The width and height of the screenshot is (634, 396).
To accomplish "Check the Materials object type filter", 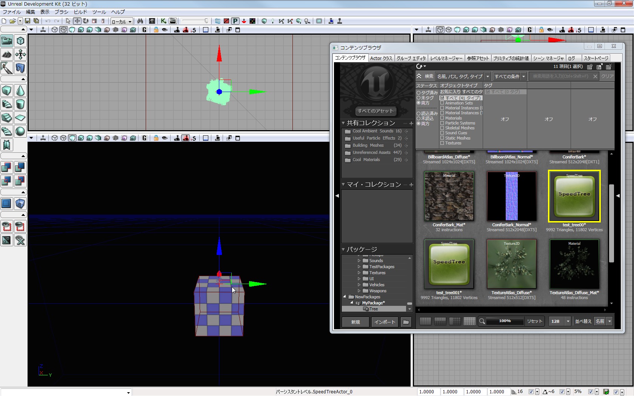I will pyautogui.click(x=442, y=118).
